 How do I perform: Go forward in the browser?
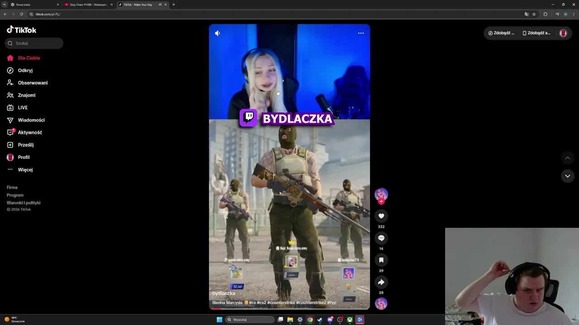point(13,14)
